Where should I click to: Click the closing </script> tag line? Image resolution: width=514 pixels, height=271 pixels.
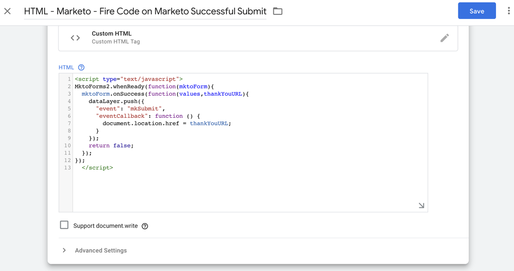pyautogui.click(x=97, y=168)
